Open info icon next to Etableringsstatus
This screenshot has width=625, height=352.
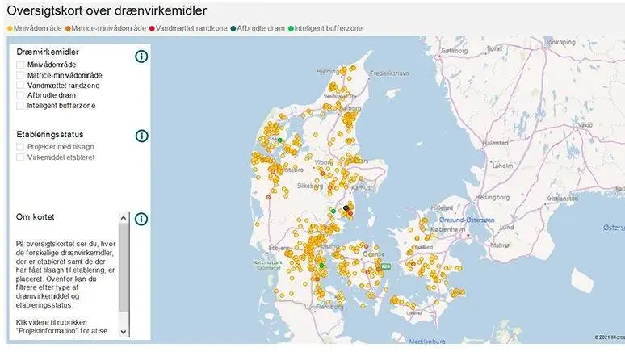(141, 136)
